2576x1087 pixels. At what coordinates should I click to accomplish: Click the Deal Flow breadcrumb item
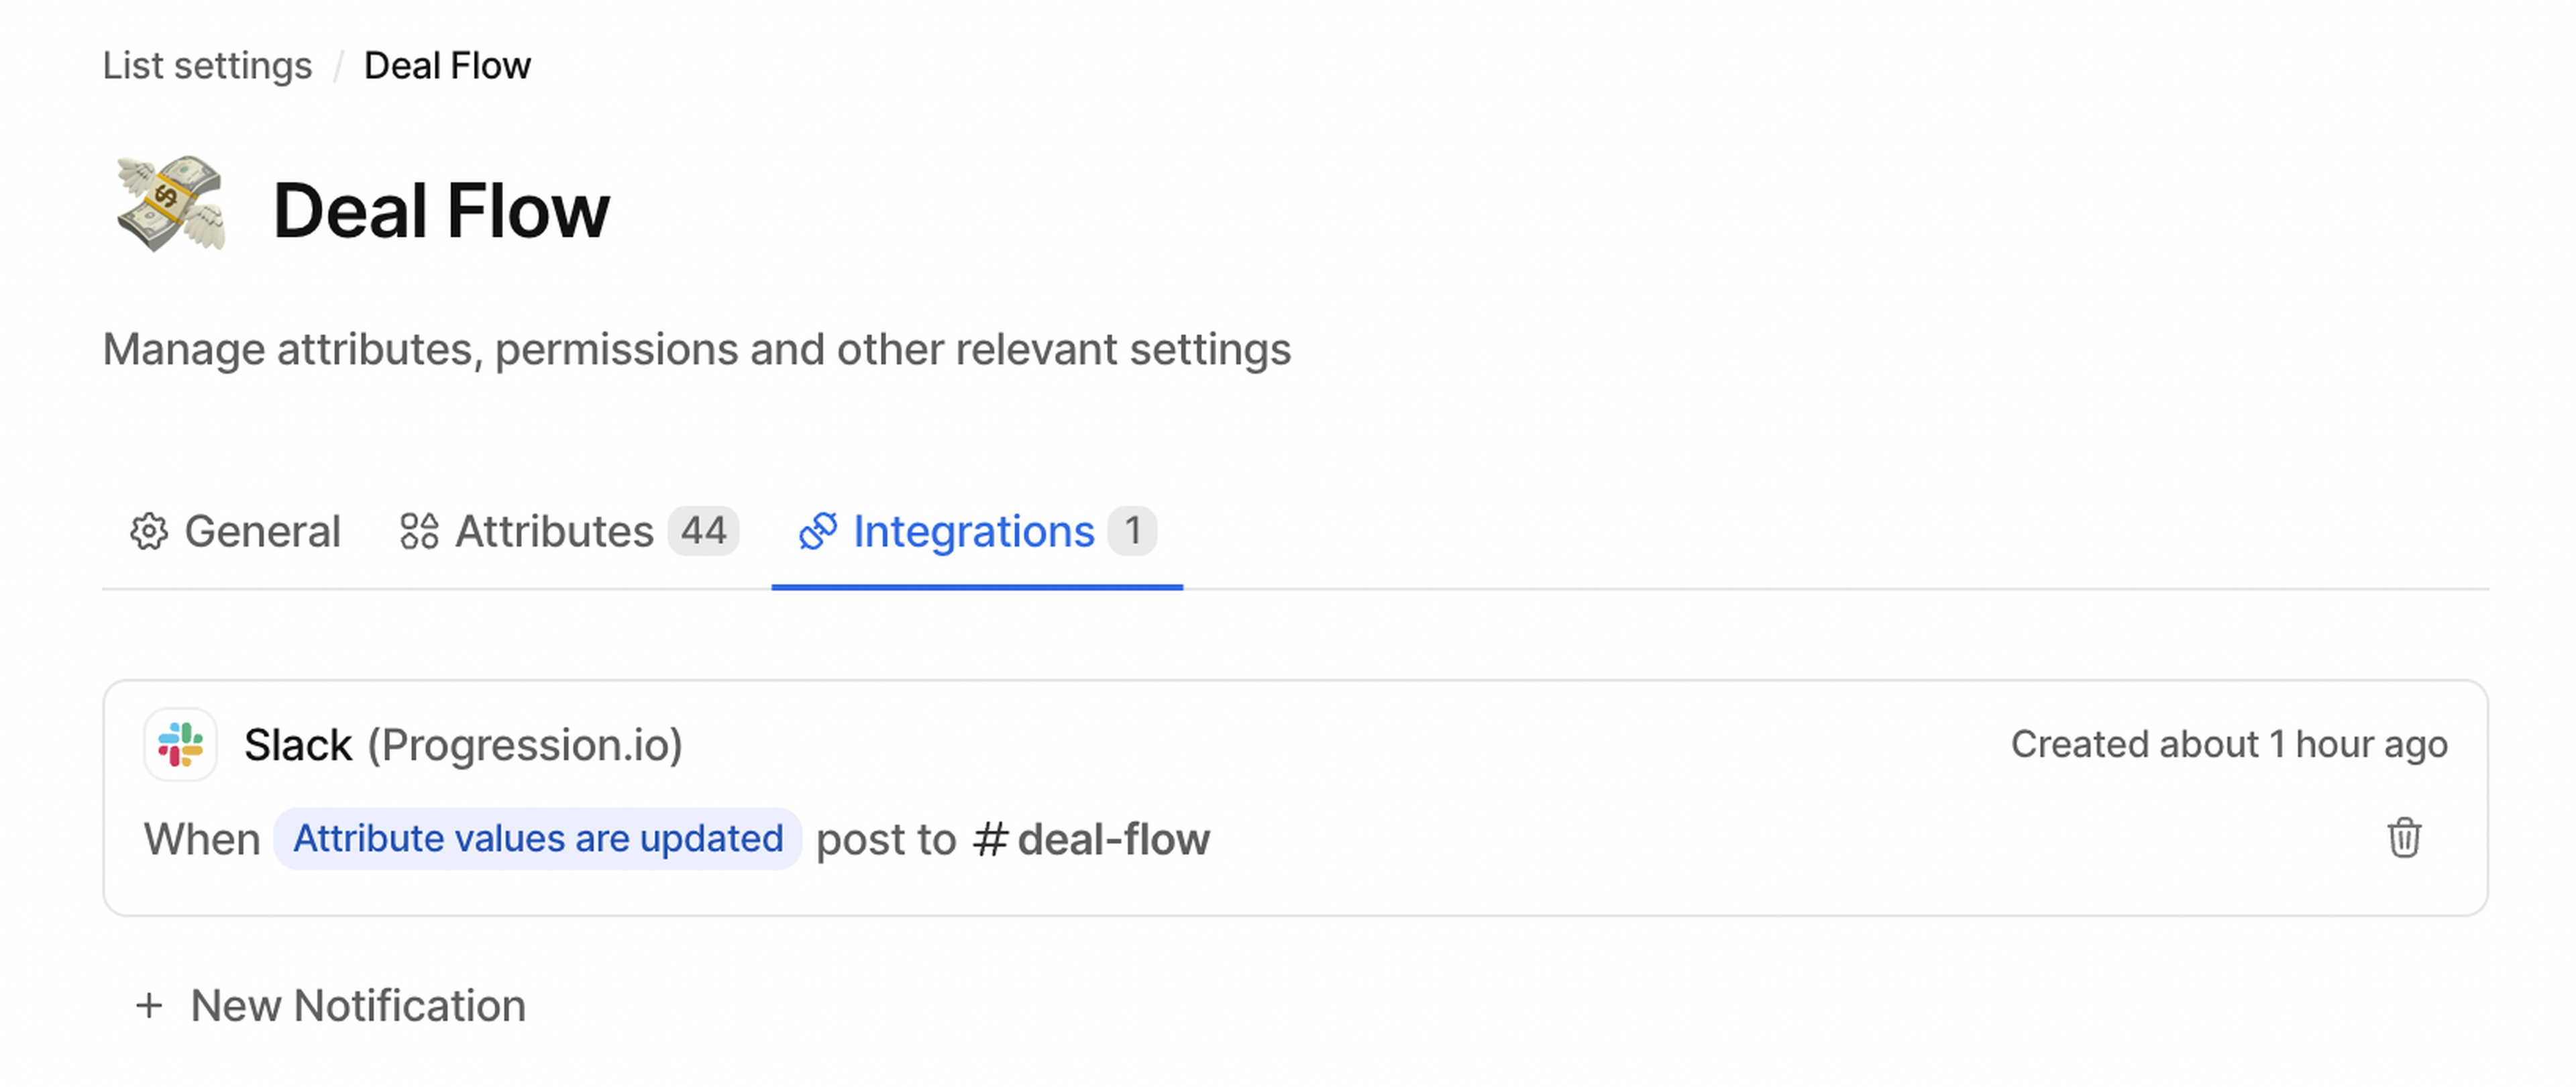[x=447, y=66]
